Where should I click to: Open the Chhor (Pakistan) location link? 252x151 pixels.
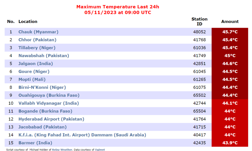tap(37, 40)
